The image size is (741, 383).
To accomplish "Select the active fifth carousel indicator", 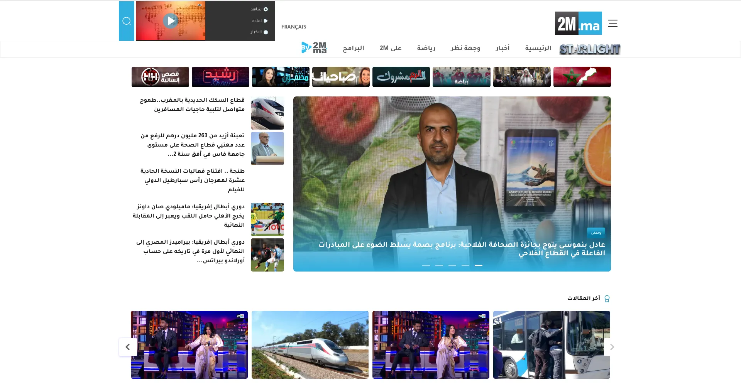I will click(479, 265).
